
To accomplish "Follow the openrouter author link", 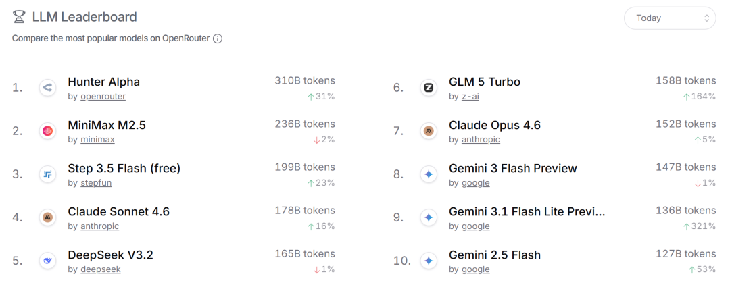I will click(103, 97).
